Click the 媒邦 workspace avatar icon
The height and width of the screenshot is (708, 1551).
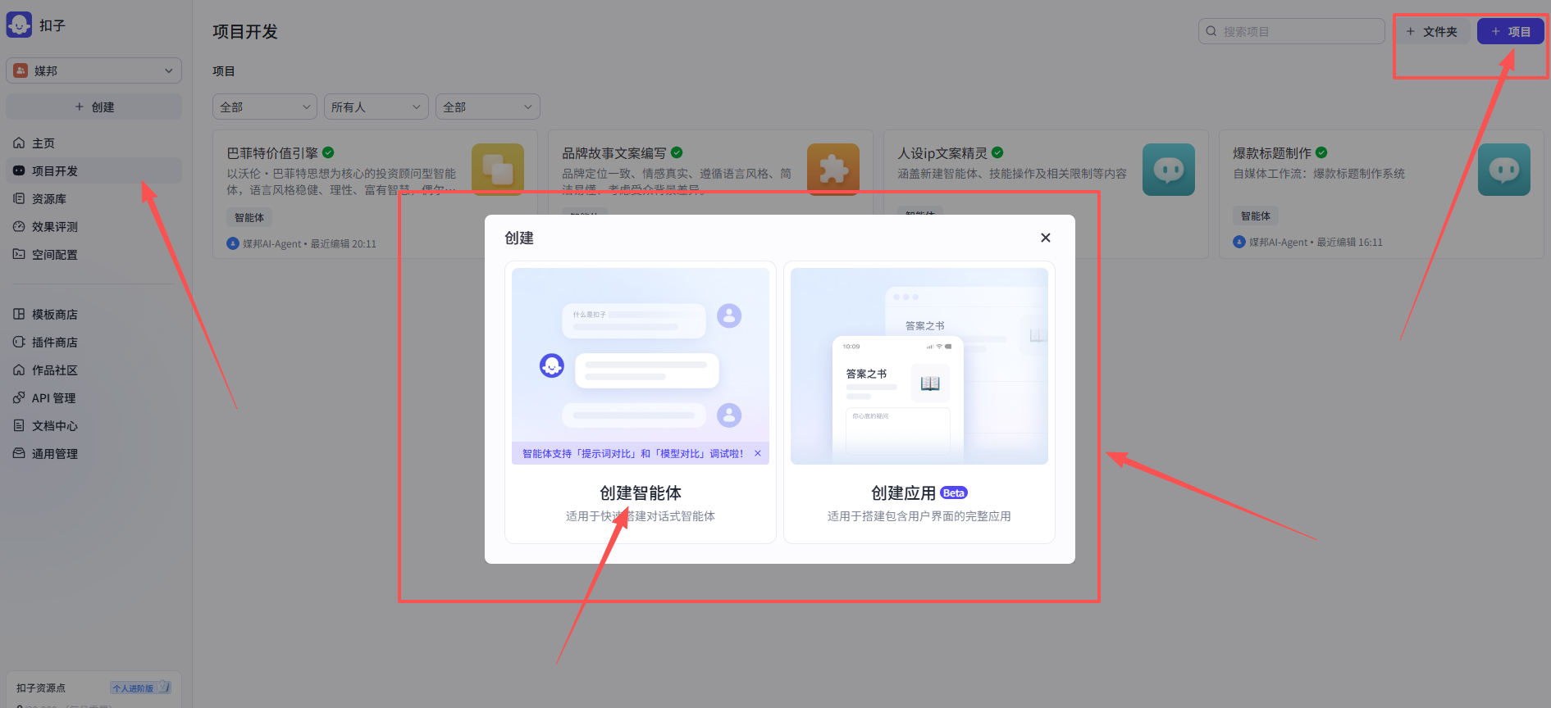tap(21, 70)
